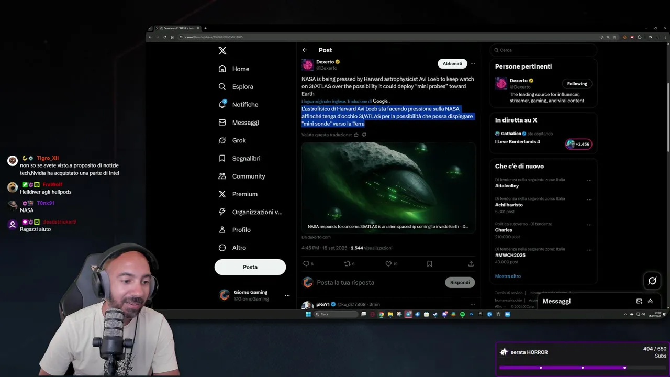Click the repost icon under the post
The image size is (670, 377).
pos(347,264)
